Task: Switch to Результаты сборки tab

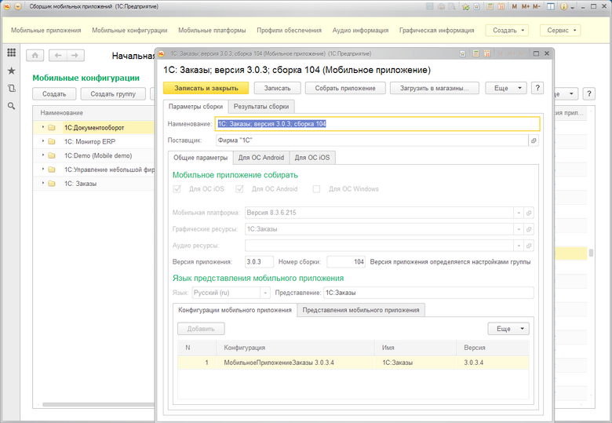Action: [x=261, y=106]
